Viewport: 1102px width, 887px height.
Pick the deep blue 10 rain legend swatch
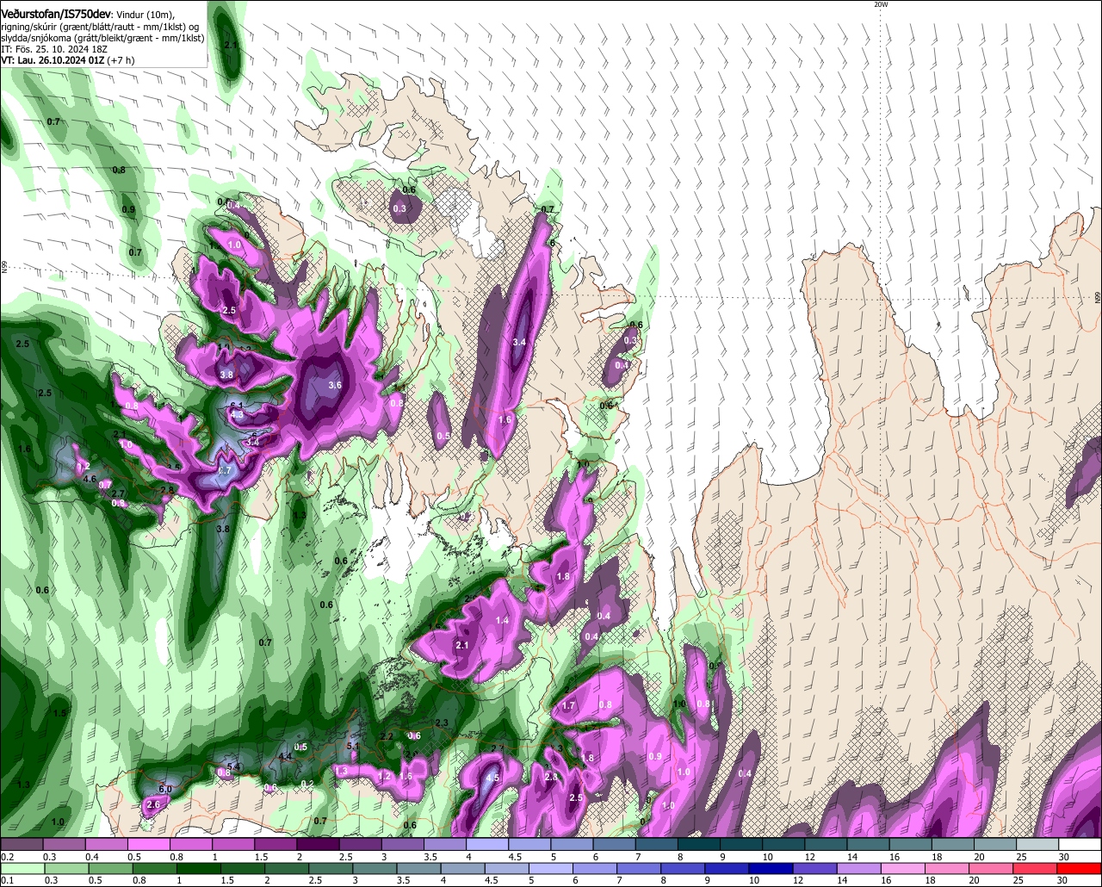770,867
